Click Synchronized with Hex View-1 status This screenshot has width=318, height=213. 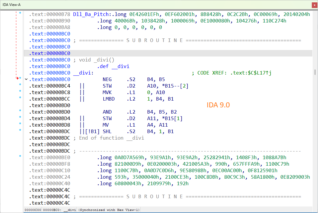coord(109,210)
